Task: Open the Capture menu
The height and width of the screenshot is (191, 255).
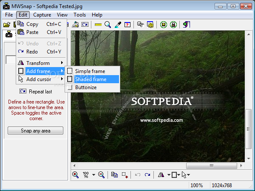Action: 42,15
